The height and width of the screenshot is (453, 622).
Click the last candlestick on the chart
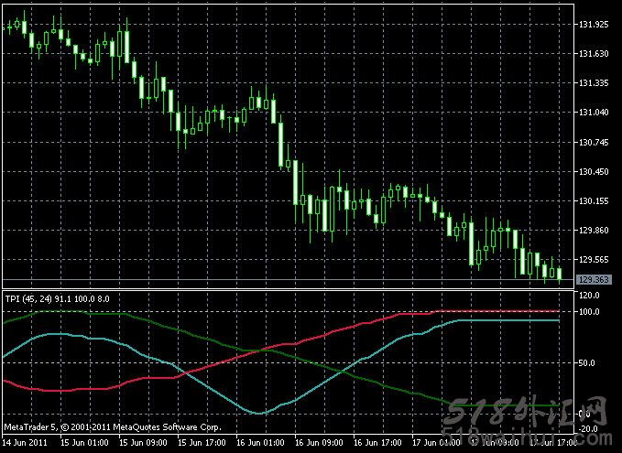pos(559,274)
